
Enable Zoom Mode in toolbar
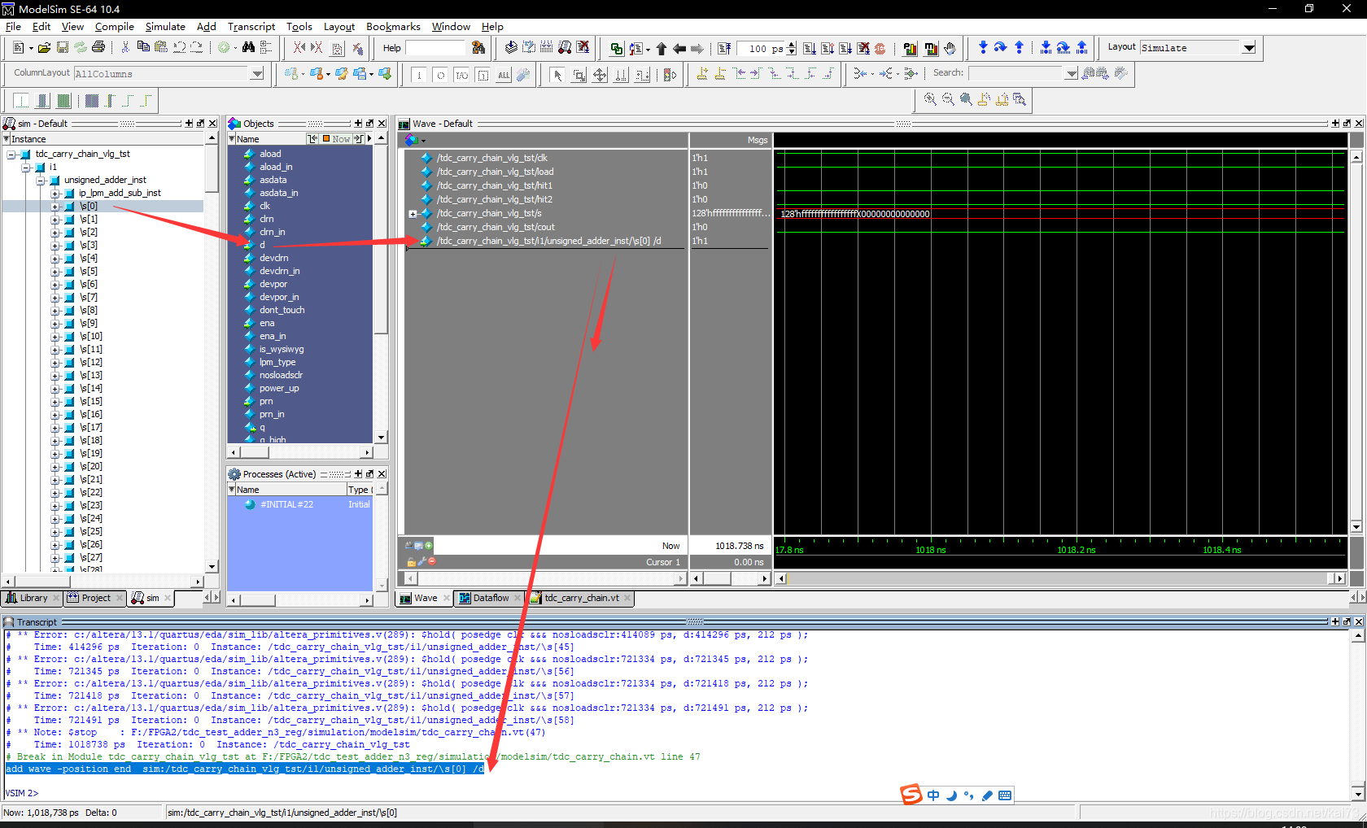tap(578, 74)
